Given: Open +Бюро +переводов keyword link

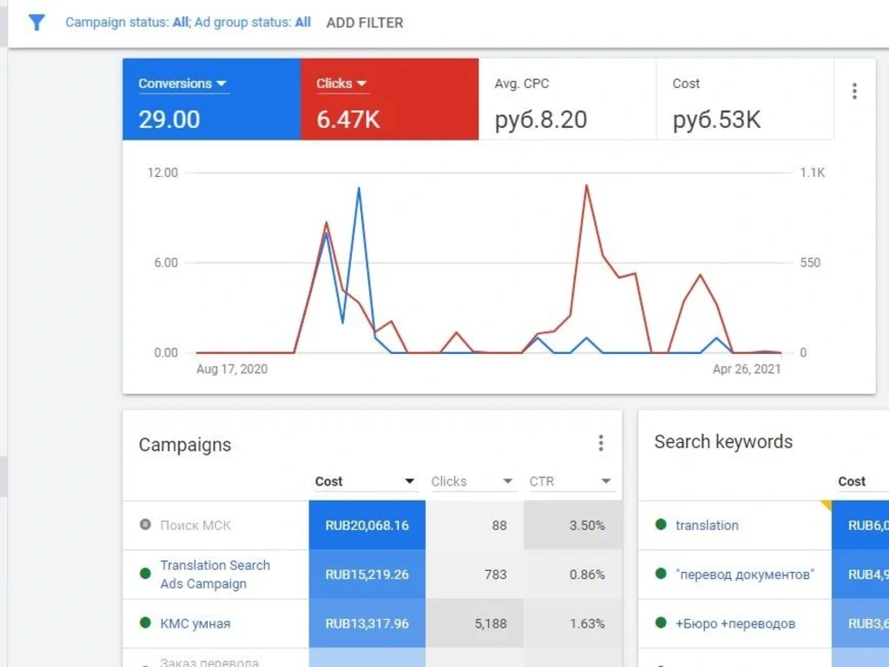Looking at the screenshot, I should click(735, 623).
